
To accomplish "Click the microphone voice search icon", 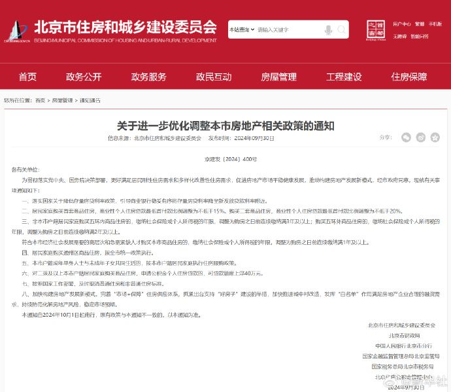I will point(328,29).
